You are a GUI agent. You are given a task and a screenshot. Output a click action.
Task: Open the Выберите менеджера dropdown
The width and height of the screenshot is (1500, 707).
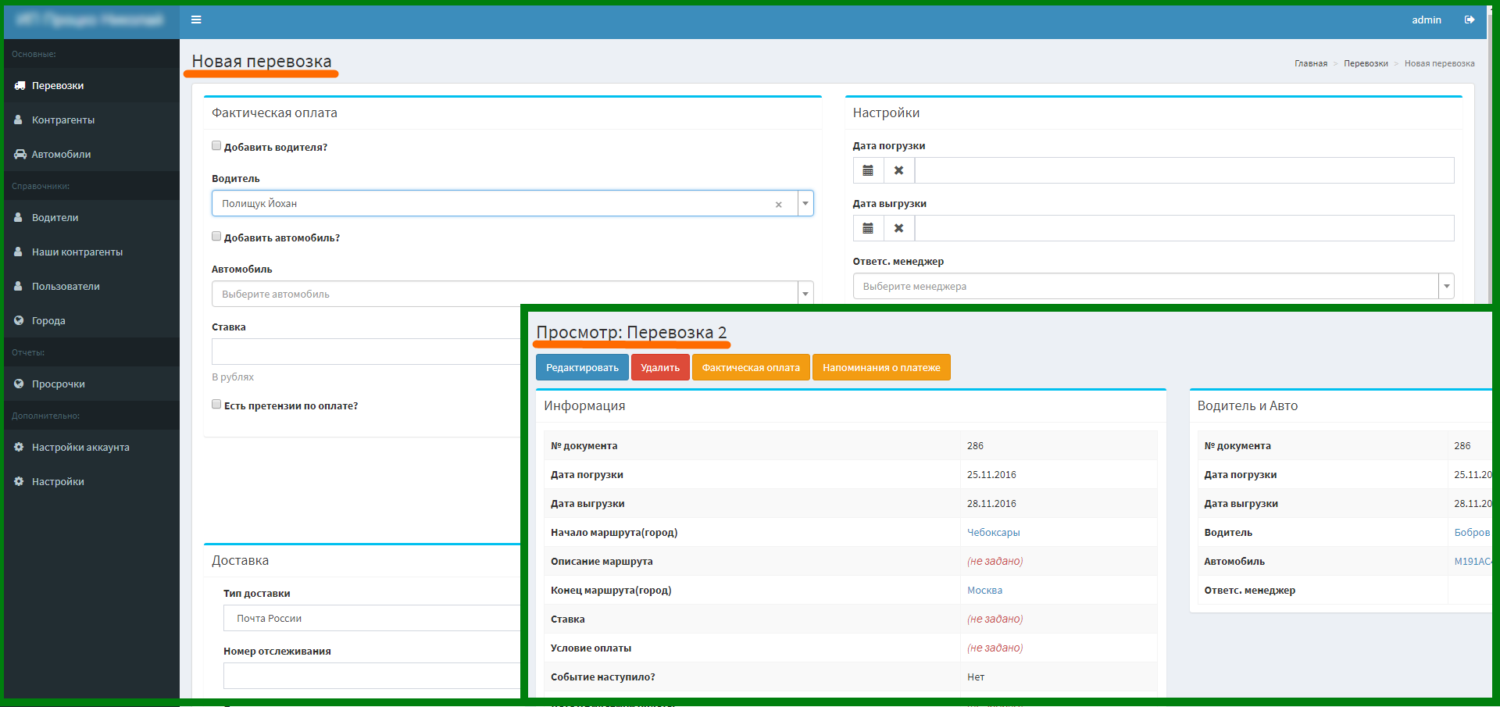pos(1153,286)
